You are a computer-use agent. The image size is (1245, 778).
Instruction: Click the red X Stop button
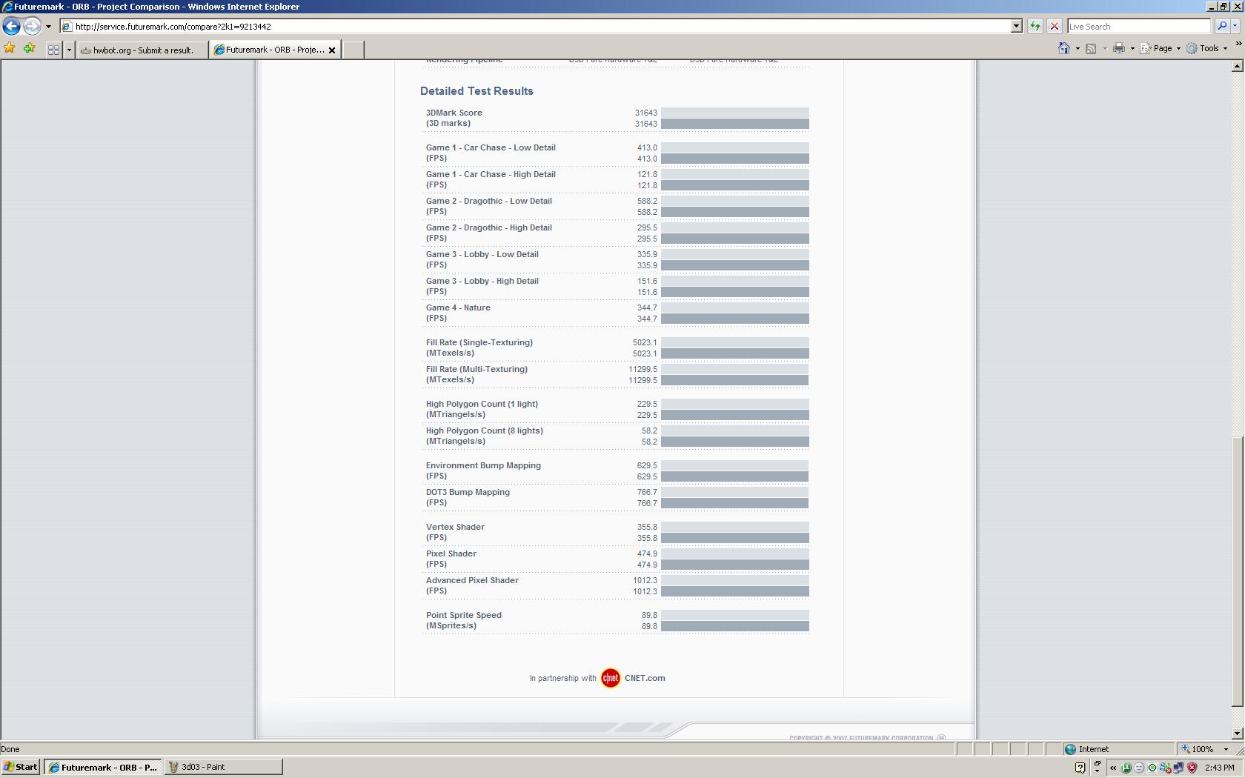1055,27
